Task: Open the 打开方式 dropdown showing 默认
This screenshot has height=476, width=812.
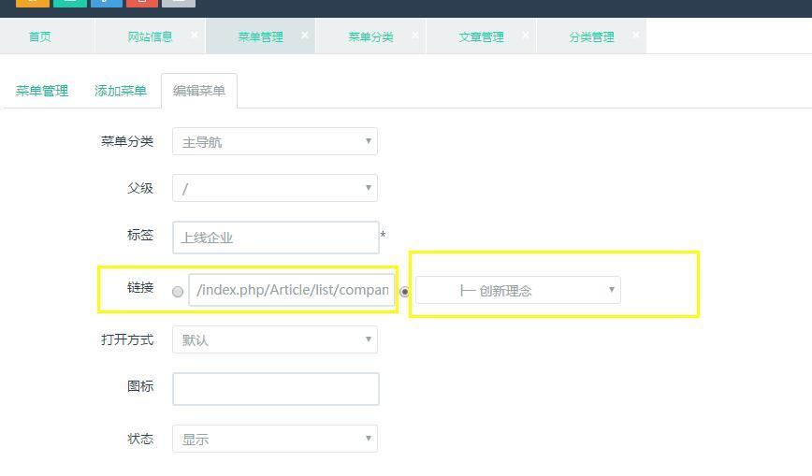Action: pyautogui.click(x=275, y=339)
